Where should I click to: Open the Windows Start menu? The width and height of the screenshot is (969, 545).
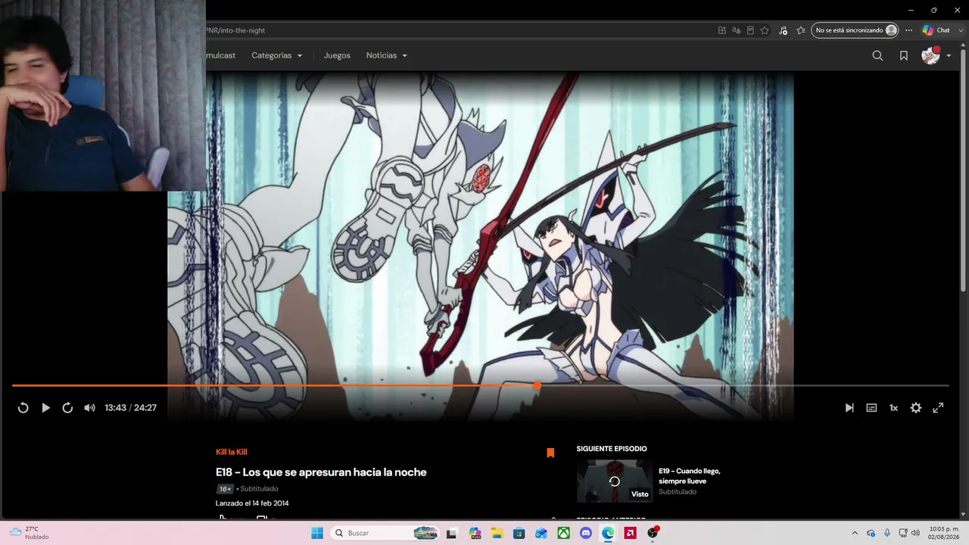[x=317, y=533]
